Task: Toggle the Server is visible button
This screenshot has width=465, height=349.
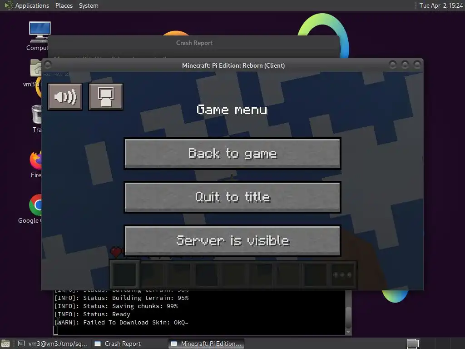Action: [232, 241]
